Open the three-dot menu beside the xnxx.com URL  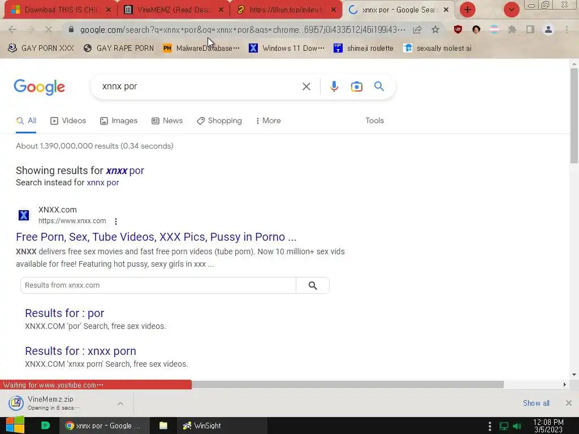click(116, 222)
